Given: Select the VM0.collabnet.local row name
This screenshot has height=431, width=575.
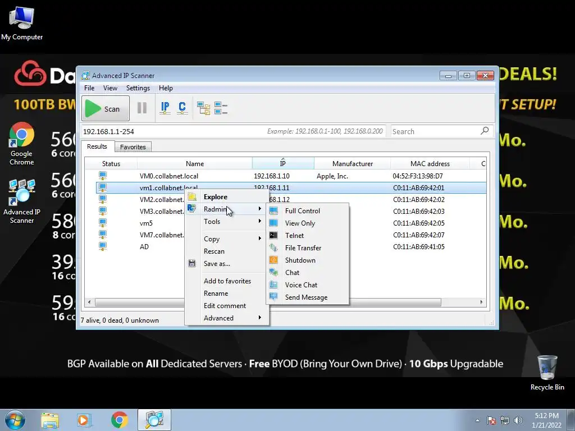Looking at the screenshot, I should pos(168,176).
